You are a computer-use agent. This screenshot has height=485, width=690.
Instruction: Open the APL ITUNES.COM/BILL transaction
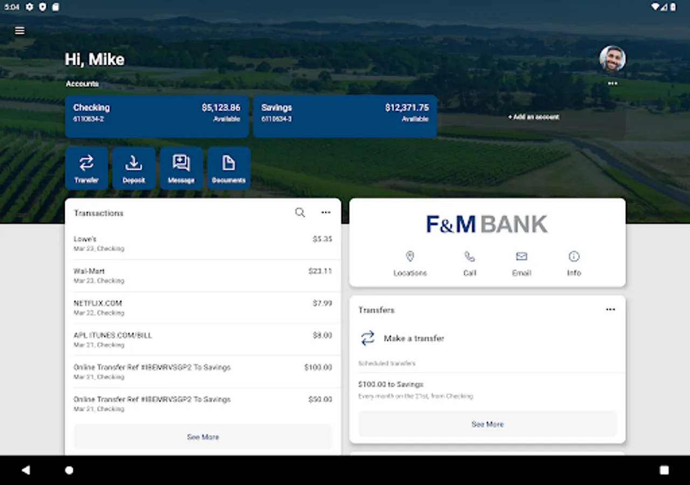pyautogui.click(x=203, y=339)
